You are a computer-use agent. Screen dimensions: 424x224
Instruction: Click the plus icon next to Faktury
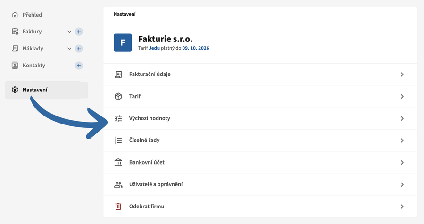[79, 32]
